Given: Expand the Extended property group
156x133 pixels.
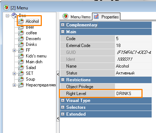Looking at the screenshot, I should 63,114.
